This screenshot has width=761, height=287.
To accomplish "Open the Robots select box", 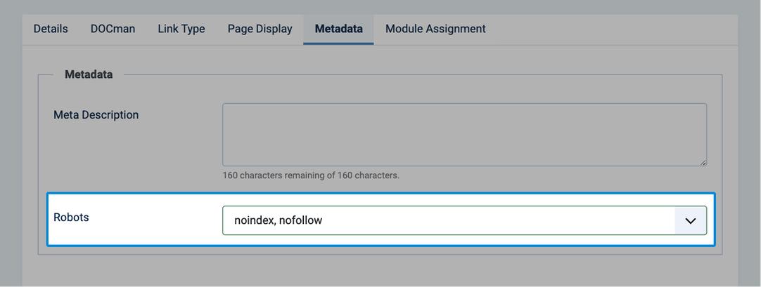I will (464, 221).
